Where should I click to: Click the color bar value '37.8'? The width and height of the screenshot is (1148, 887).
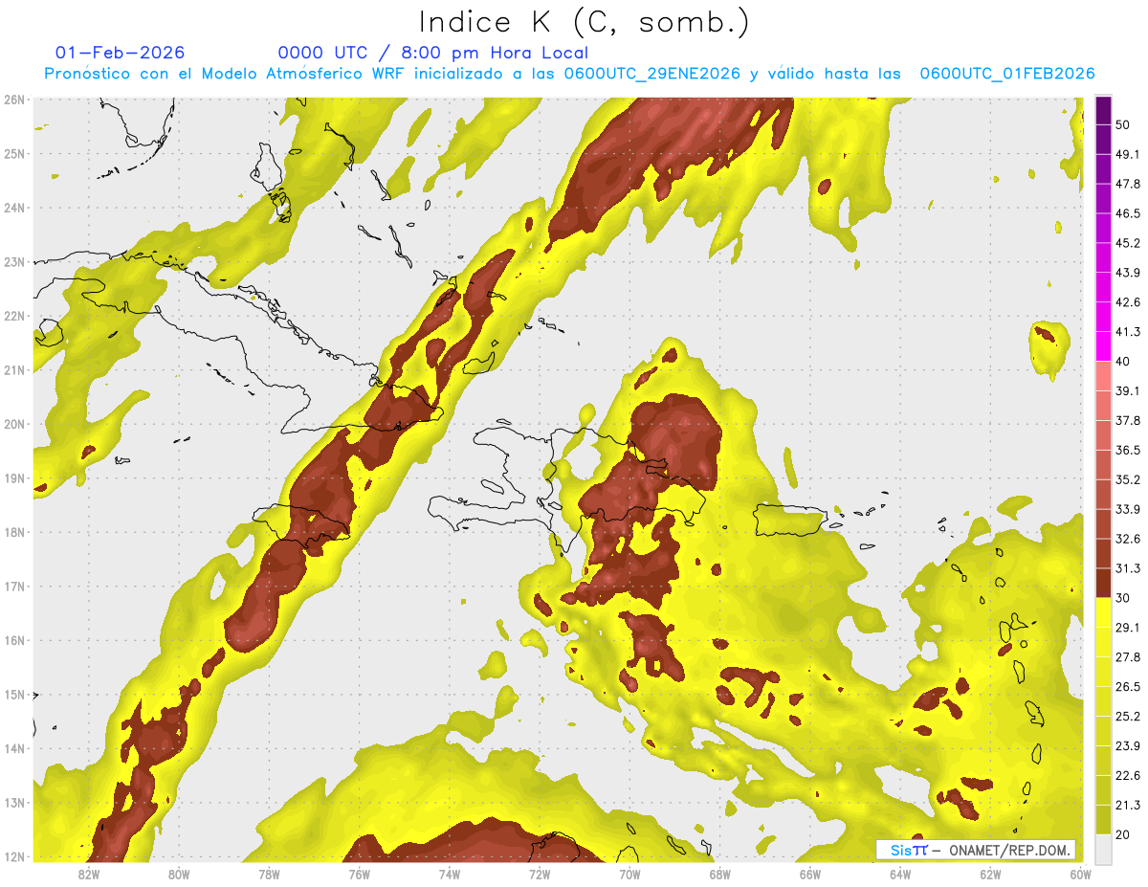click(x=1128, y=420)
